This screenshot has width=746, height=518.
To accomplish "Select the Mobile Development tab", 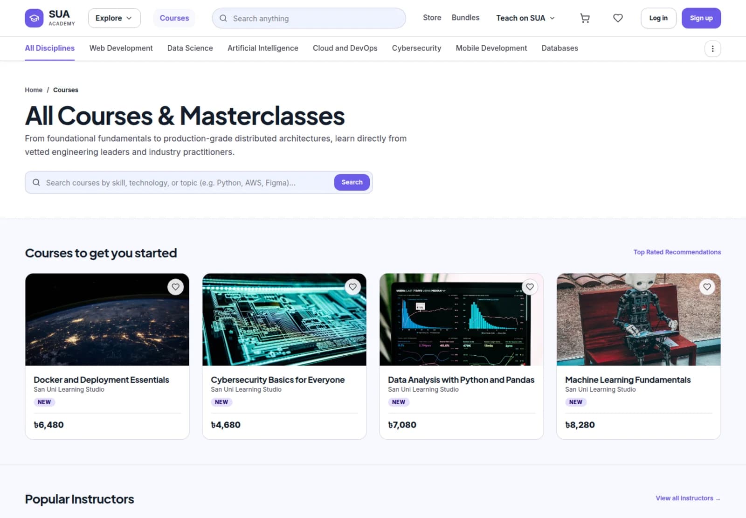I will [491, 48].
